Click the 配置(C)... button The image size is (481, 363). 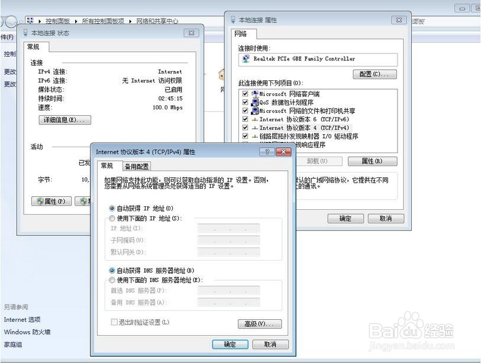coord(375,74)
